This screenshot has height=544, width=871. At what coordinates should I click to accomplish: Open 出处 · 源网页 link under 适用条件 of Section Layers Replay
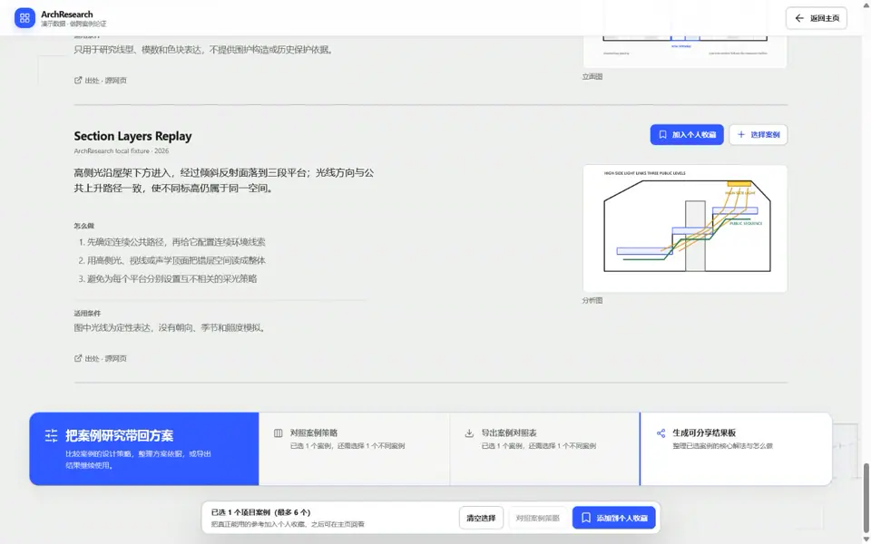tap(101, 359)
